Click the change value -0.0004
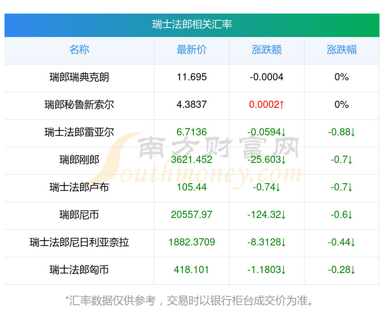 pos(267,77)
